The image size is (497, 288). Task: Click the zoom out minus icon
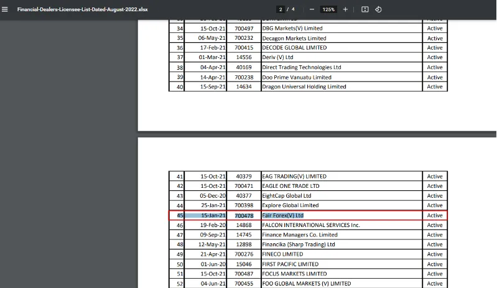[312, 9]
